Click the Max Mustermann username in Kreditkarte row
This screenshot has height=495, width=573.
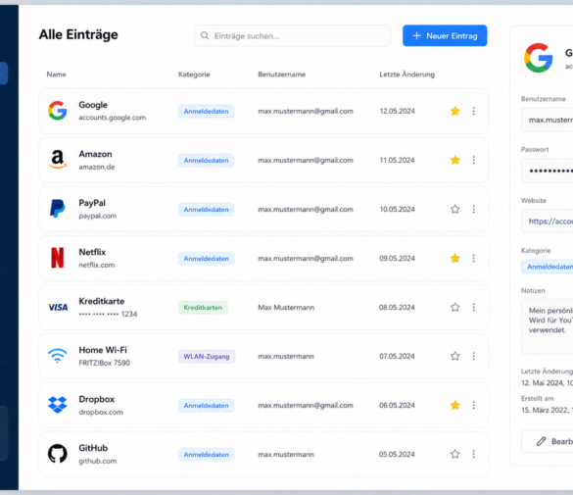click(x=286, y=307)
